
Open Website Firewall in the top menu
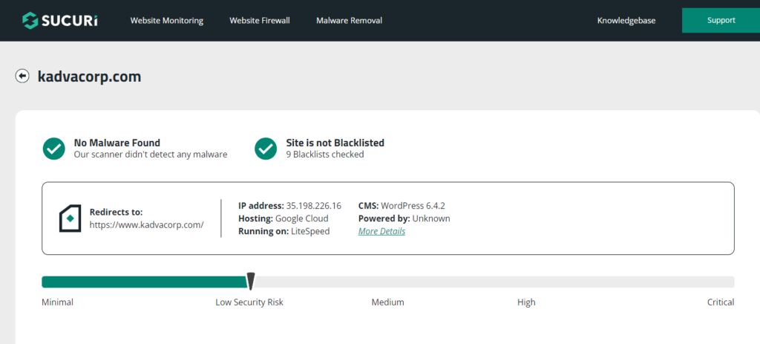[260, 20]
